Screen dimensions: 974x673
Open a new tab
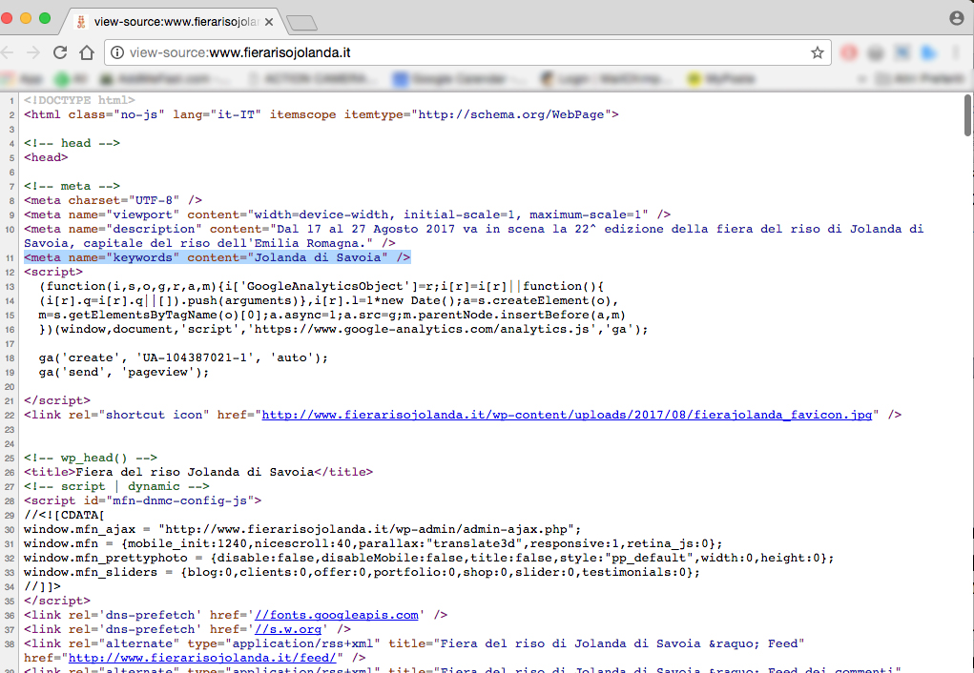[x=301, y=23]
